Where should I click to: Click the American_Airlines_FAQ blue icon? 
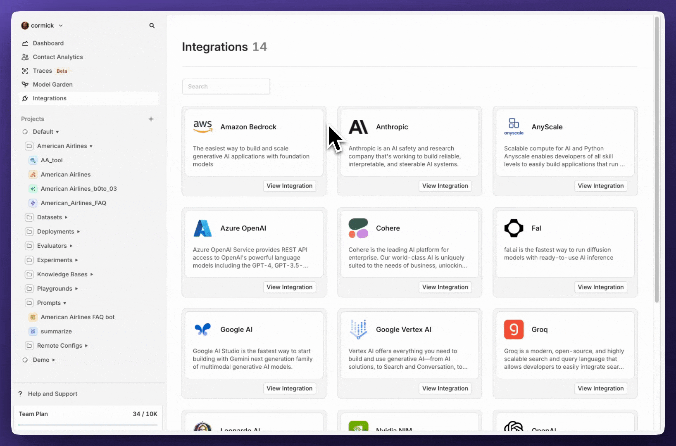click(x=33, y=203)
